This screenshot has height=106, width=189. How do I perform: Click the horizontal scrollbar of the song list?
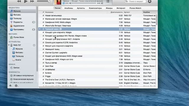pos(79,87)
